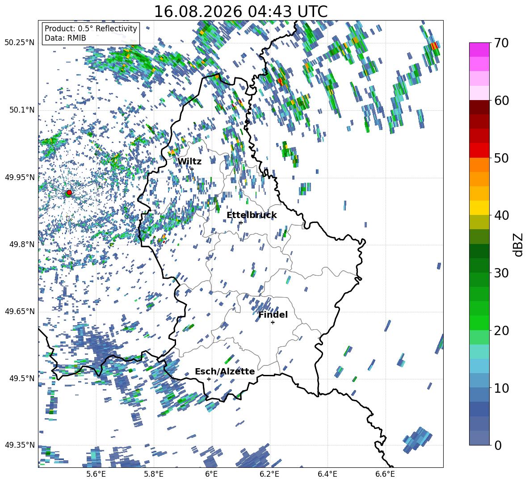
Task: Click the 49.5°N latitude tick label
Action: point(22,378)
